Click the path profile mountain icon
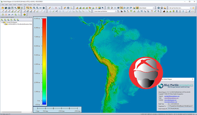Viewport: 197px width, 115px height. click(x=77, y=8)
